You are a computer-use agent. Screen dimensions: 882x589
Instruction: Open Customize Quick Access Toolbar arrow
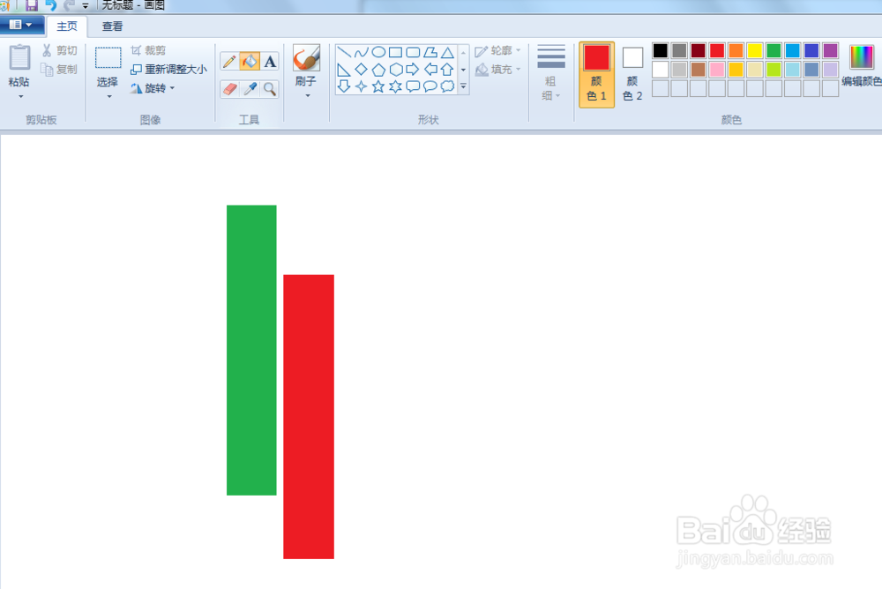click(x=86, y=6)
